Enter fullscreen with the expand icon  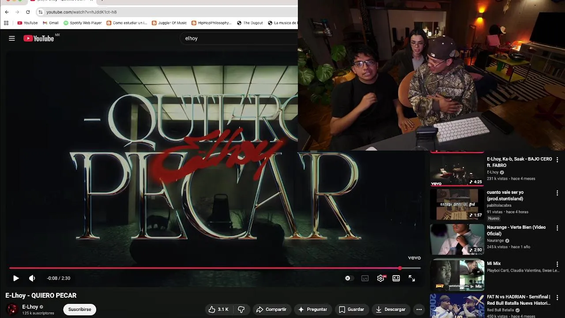coord(411,278)
